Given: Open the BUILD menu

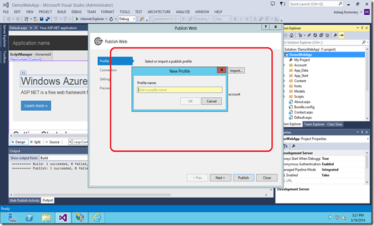Looking at the screenshot, I should point(62,12).
